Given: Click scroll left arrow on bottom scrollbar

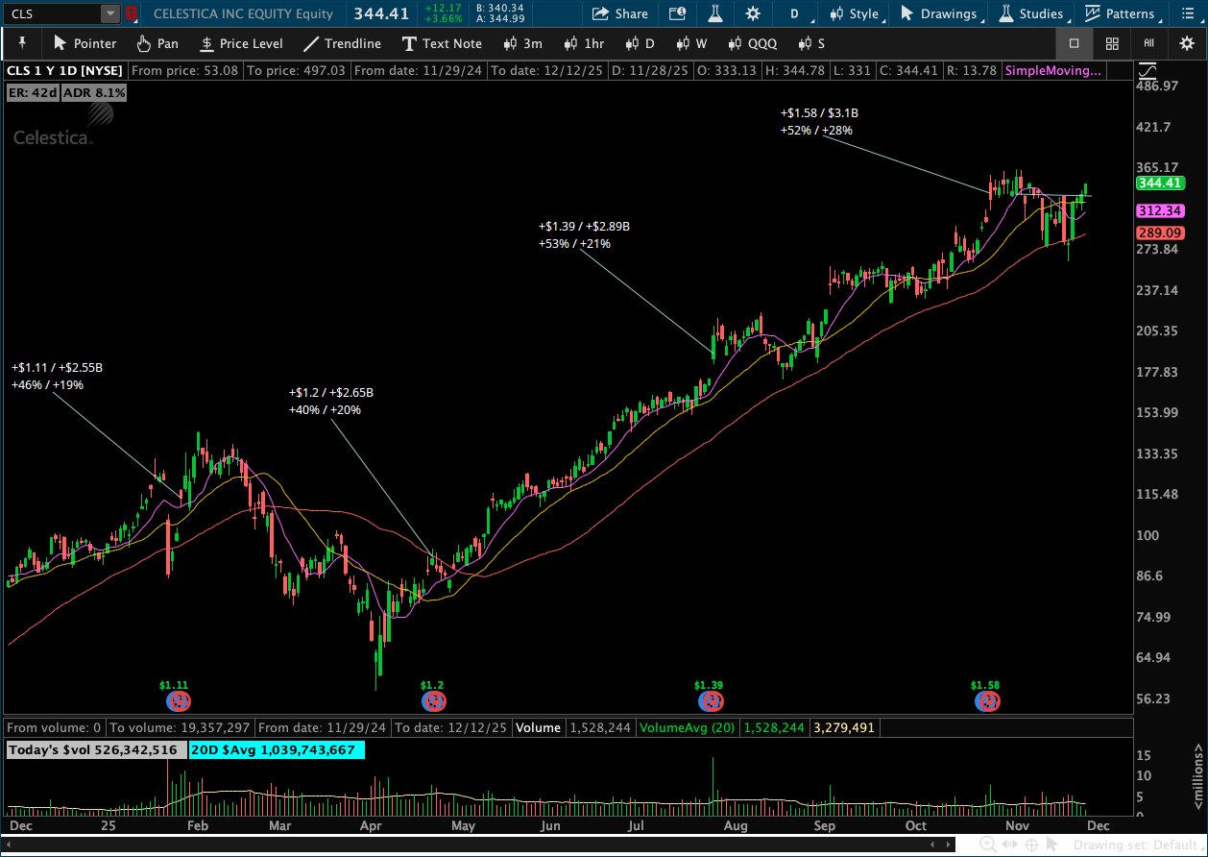Looking at the screenshot, I should 8,845.
